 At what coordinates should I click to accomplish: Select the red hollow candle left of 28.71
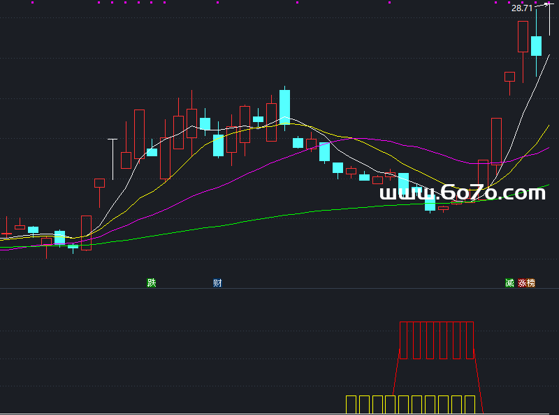[523, 36]
